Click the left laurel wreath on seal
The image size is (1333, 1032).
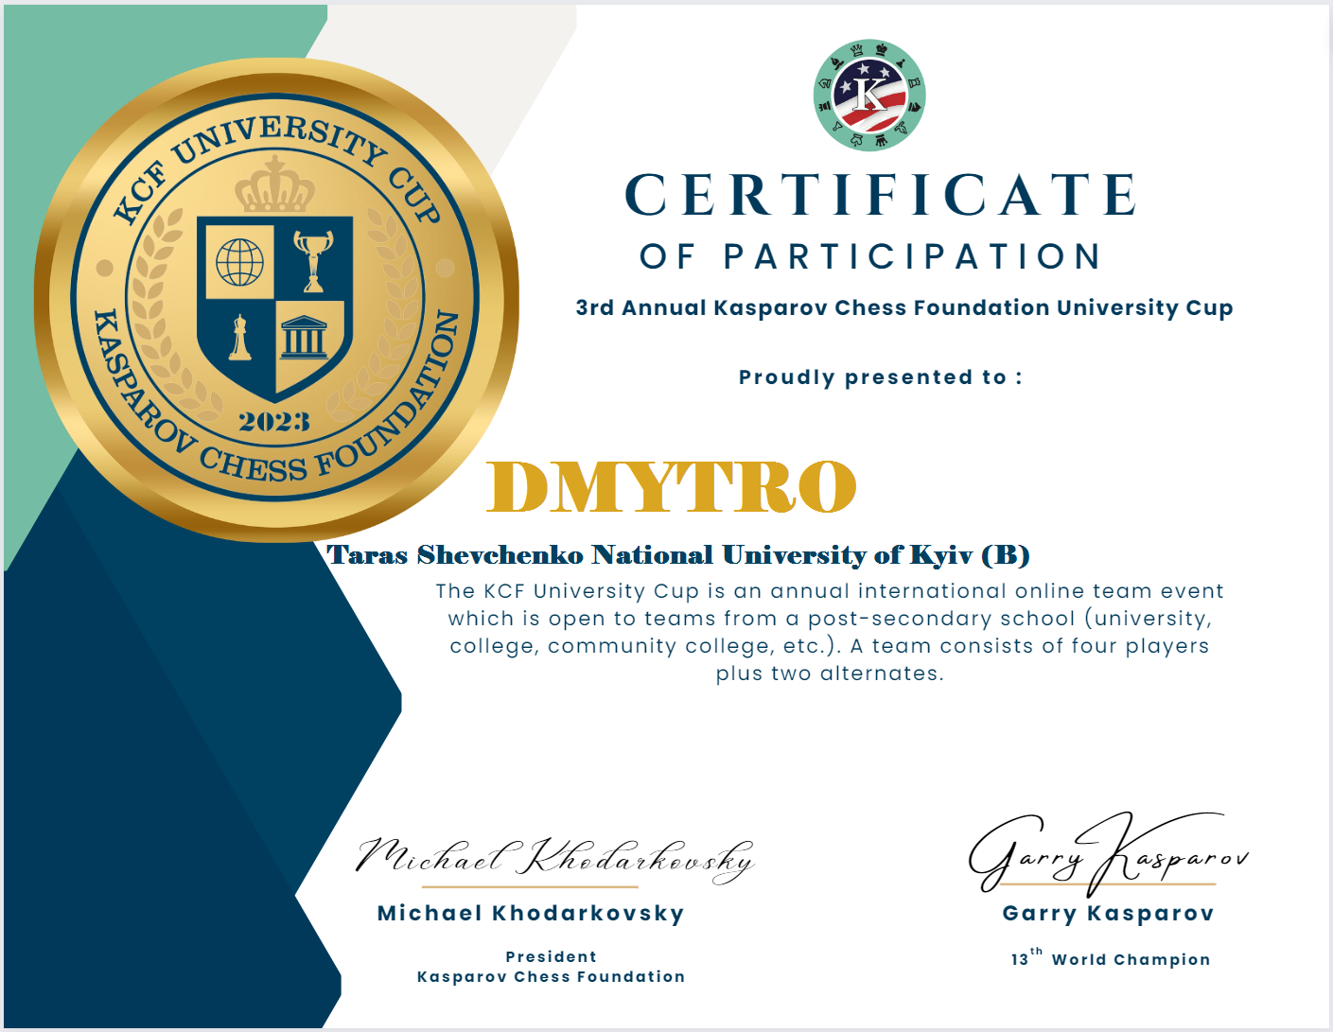156,312
